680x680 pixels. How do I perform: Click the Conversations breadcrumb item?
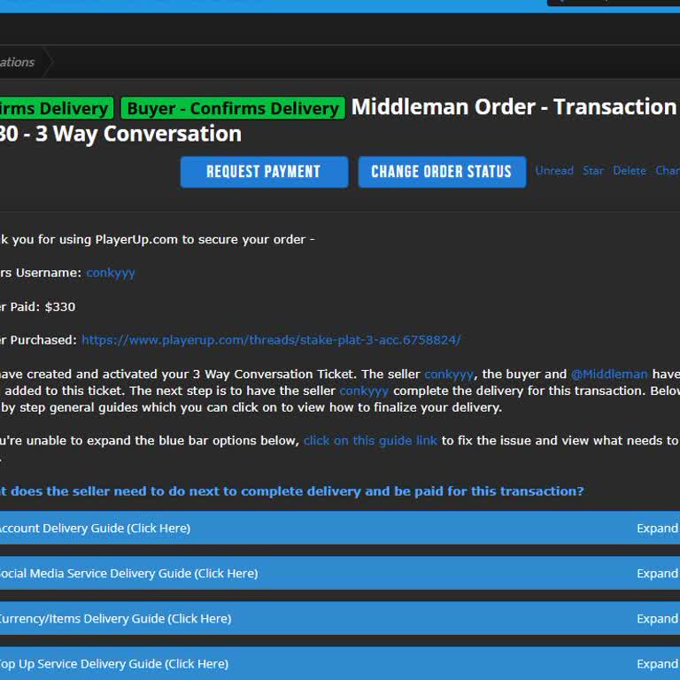[21, 62]
